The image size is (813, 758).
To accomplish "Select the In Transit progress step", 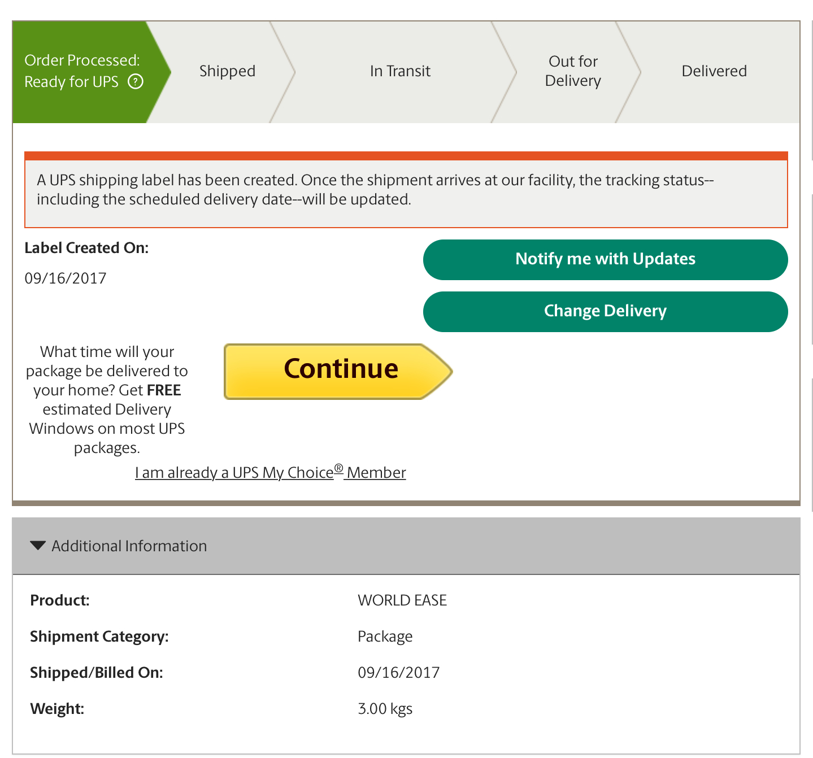I will point(400,71).
